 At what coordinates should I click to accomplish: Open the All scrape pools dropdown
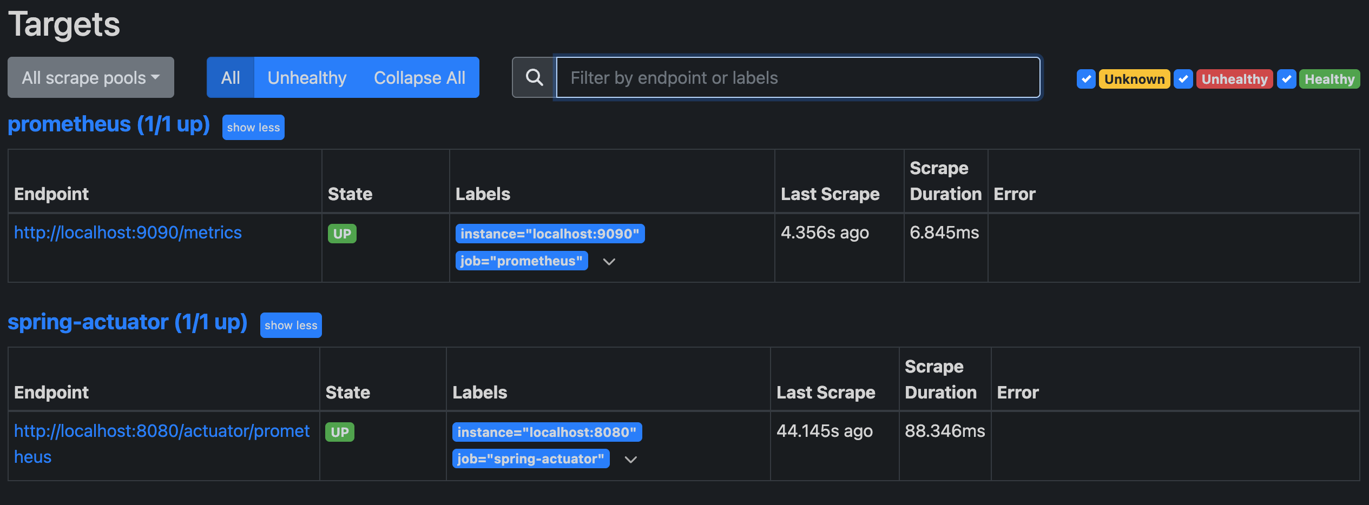tap(91, 77)
